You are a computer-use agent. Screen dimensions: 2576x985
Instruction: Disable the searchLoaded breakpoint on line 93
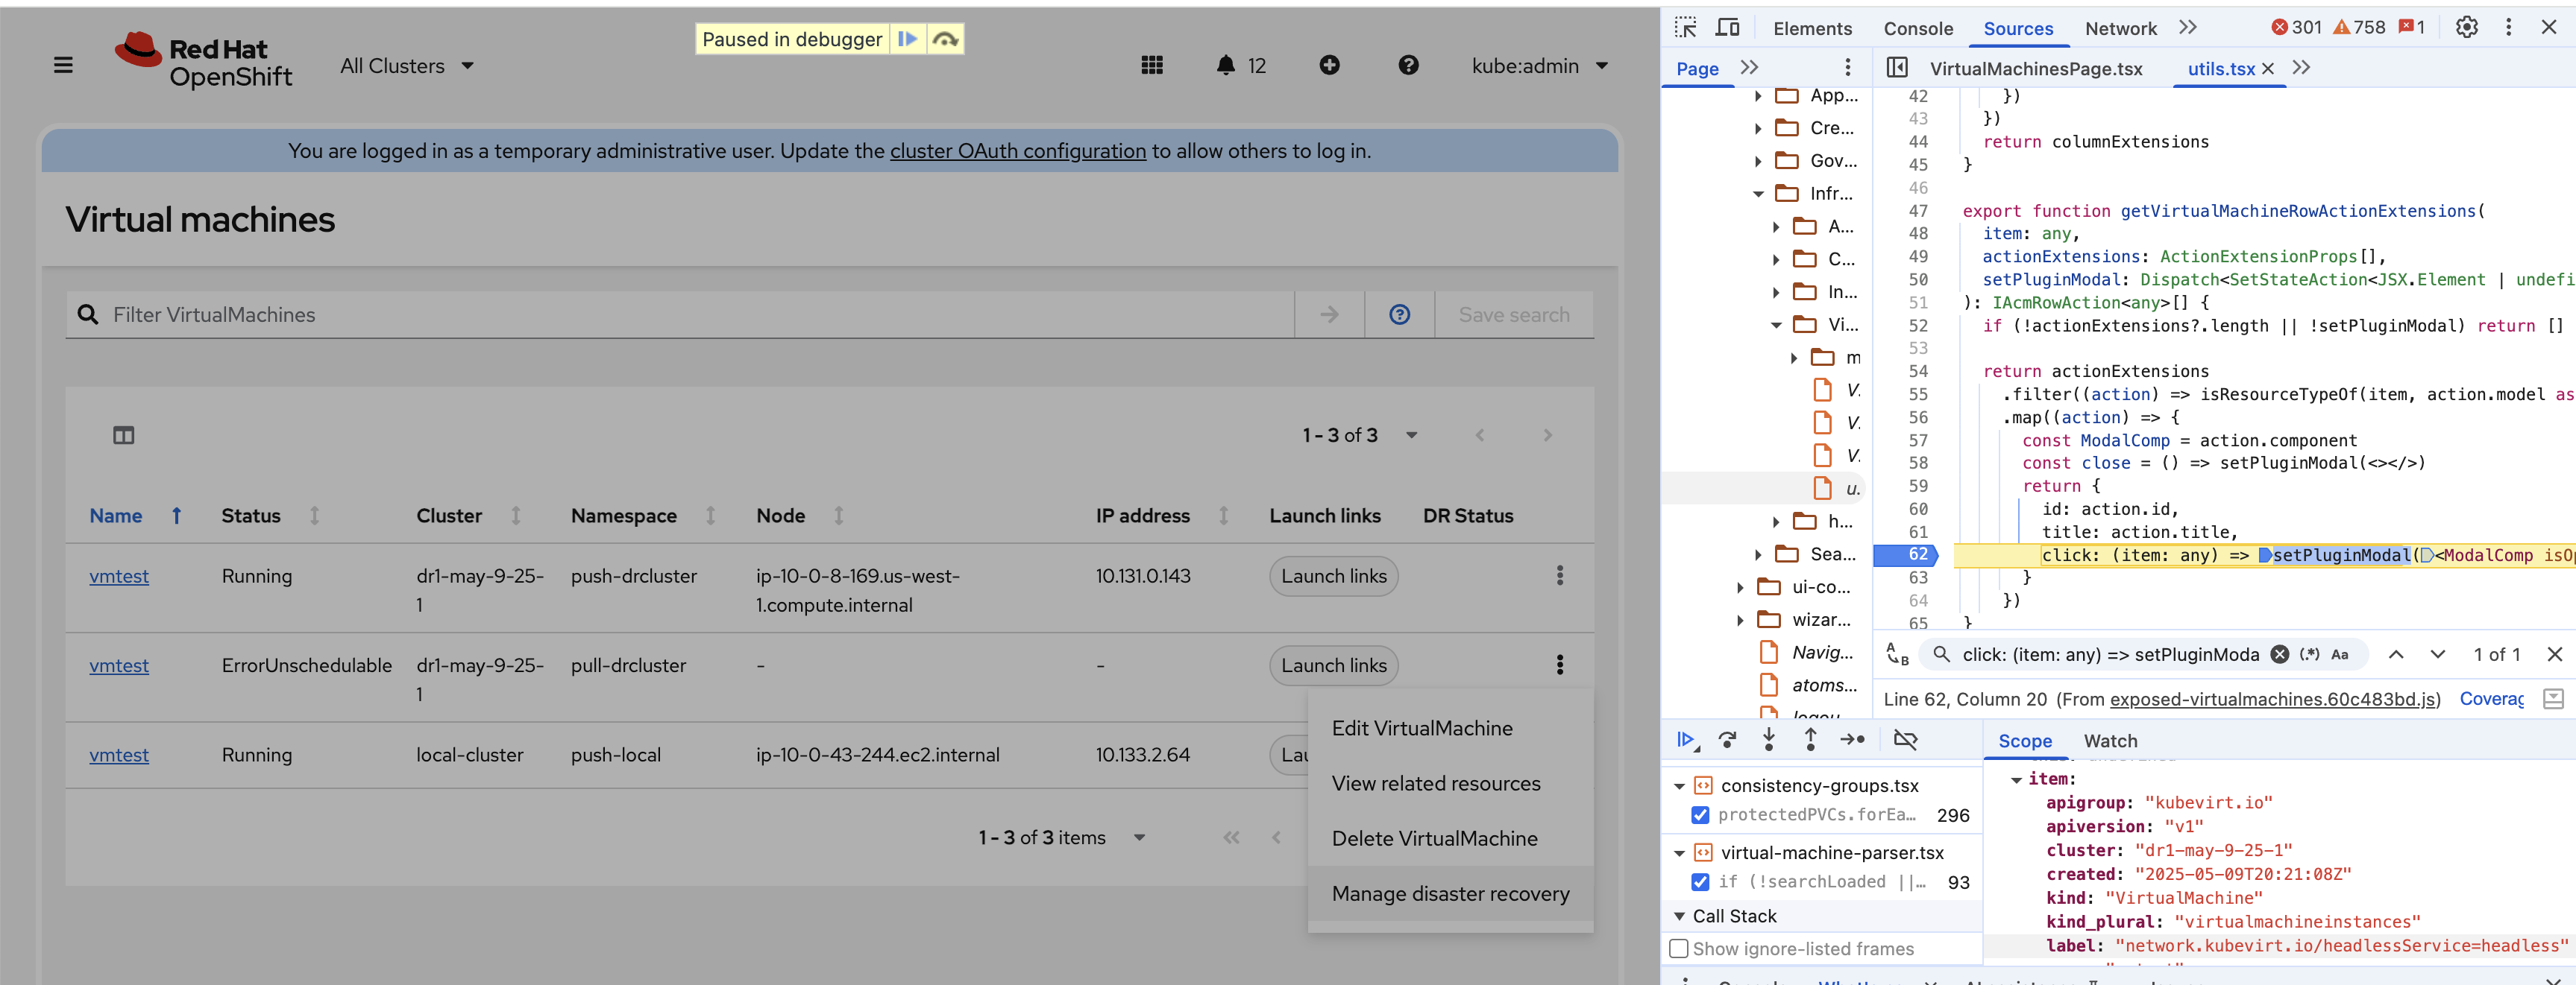(x=1700, y=882)
